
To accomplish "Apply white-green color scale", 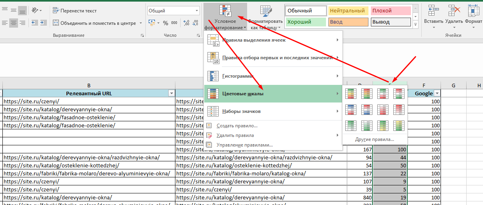I will tap(366, 125).
